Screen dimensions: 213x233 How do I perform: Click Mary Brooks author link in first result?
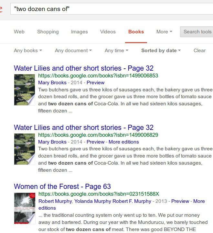click(52, 83)
